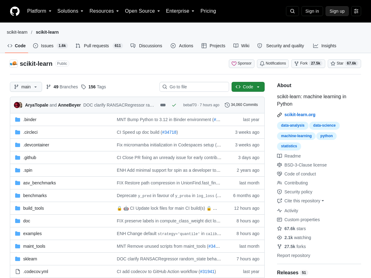
Task: Expand the green Code dropdown button
Action: pos(248,87)
